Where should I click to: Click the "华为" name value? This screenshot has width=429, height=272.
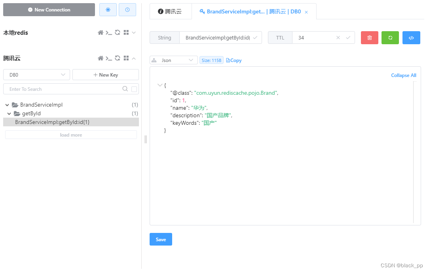click(199, 108)
